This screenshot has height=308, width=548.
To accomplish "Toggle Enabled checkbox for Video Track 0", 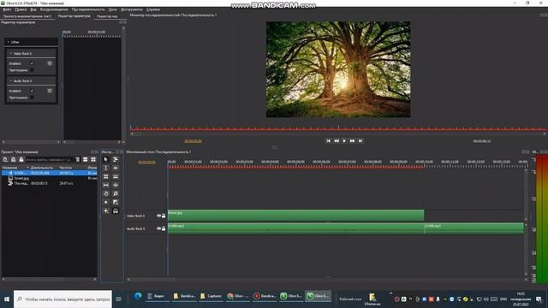I will click(32, 63).
